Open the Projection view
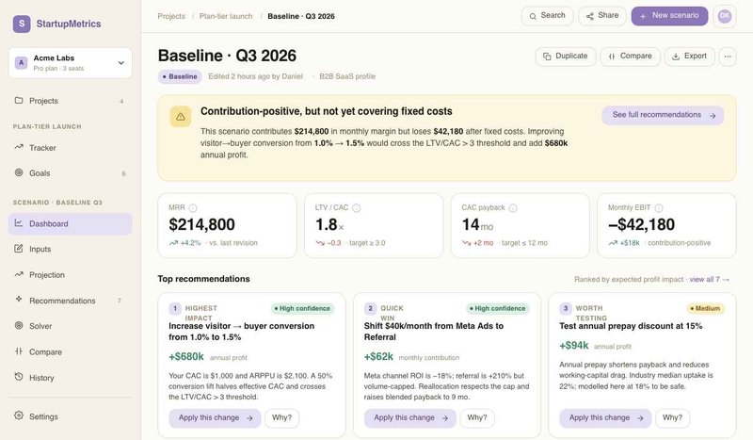 [70, 274]
